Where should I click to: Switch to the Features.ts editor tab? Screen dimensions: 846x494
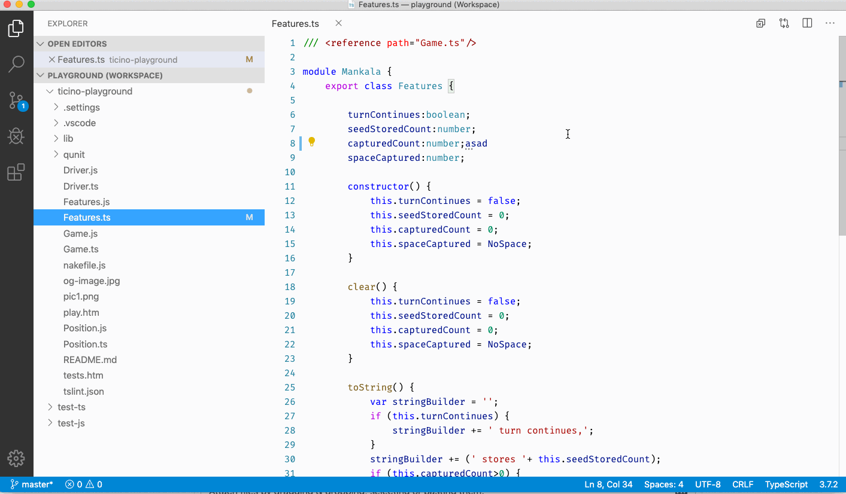[295, 23]
